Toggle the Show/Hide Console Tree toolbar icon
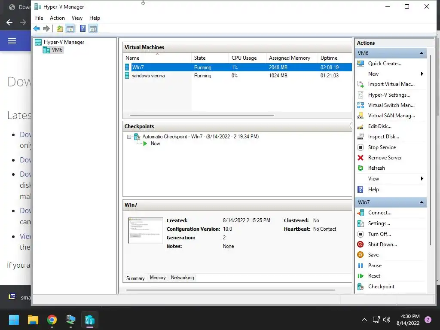 (x=70, y=28)
